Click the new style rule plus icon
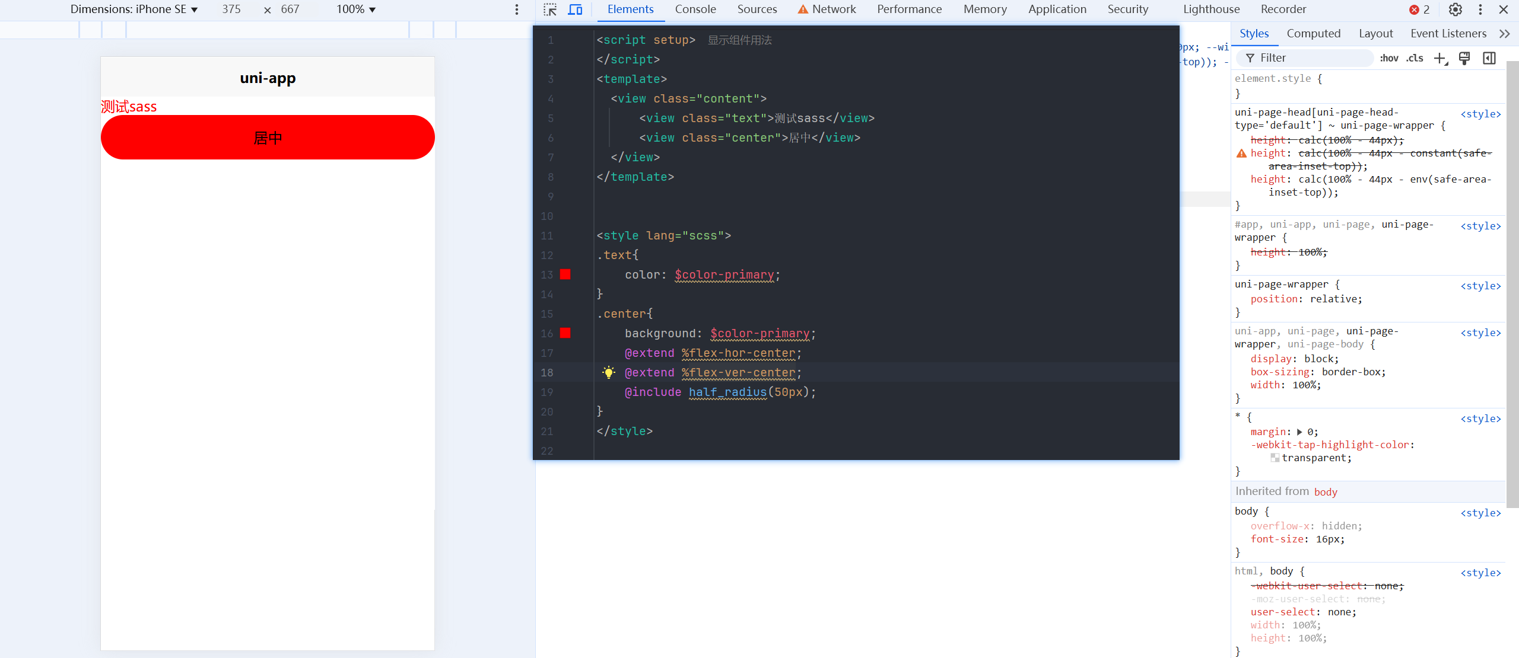 pos(1440,58)
